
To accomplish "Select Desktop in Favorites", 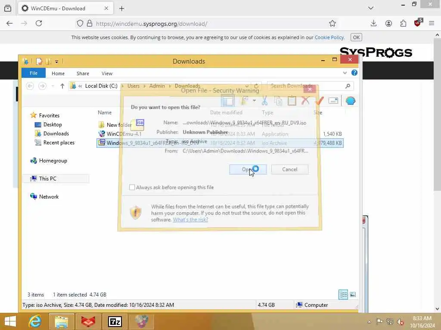I will 52,125.
